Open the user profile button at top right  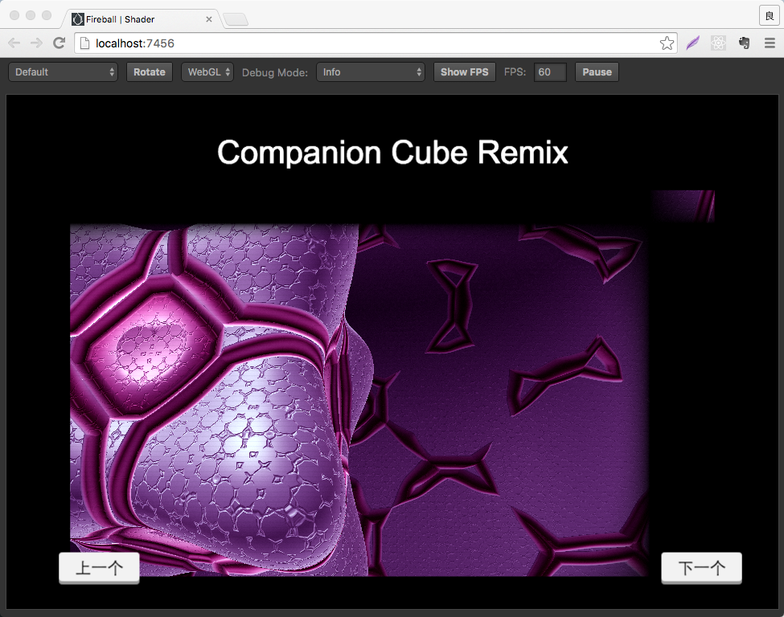pos(769,16)
